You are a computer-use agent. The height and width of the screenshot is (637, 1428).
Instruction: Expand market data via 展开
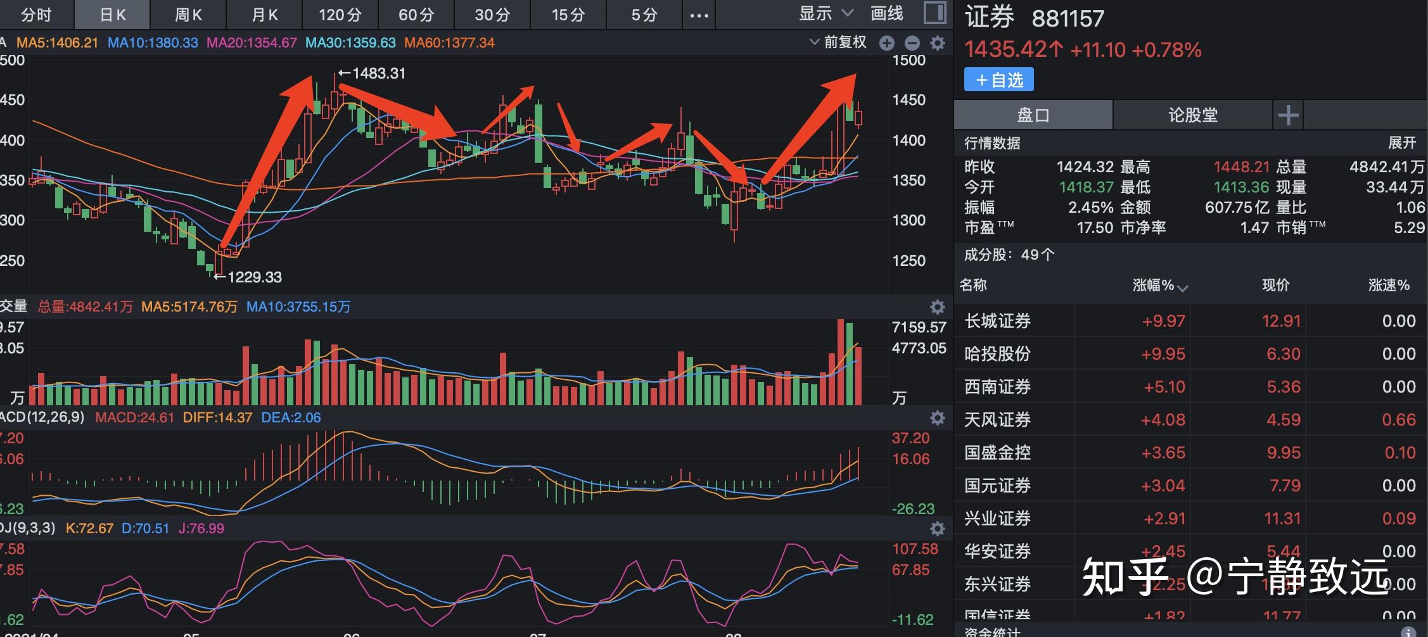(1401, 143)
